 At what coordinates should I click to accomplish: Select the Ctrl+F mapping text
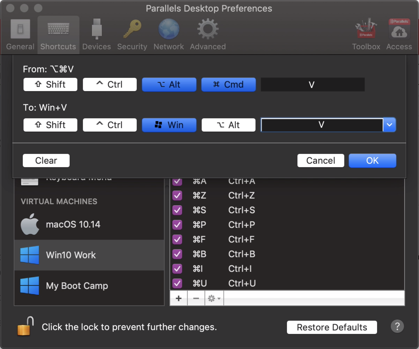coord(241,239)
